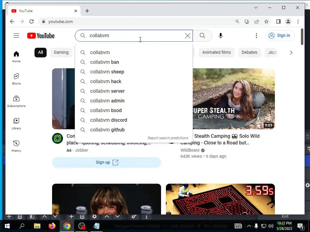Select the Animated films chip
Image resolution: width=310 pixels, height=232 pixels.
point(216,53)
